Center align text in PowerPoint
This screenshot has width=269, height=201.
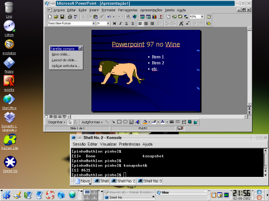[146, 24]
